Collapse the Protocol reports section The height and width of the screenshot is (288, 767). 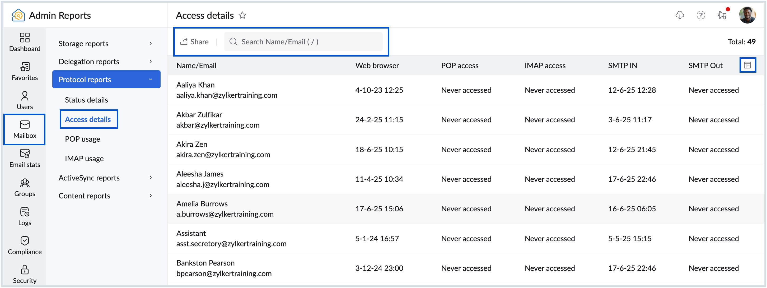tap(106, 79)
